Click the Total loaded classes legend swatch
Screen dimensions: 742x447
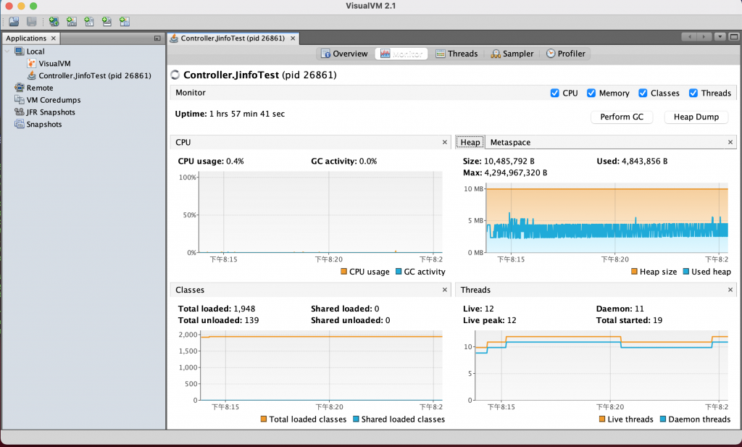pos(264,419)
